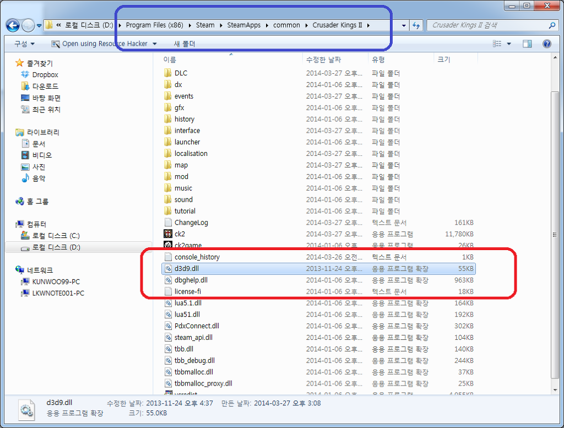Sort by 크기 column header
Viewport: 564px width, 428px height.
(443, 59)
